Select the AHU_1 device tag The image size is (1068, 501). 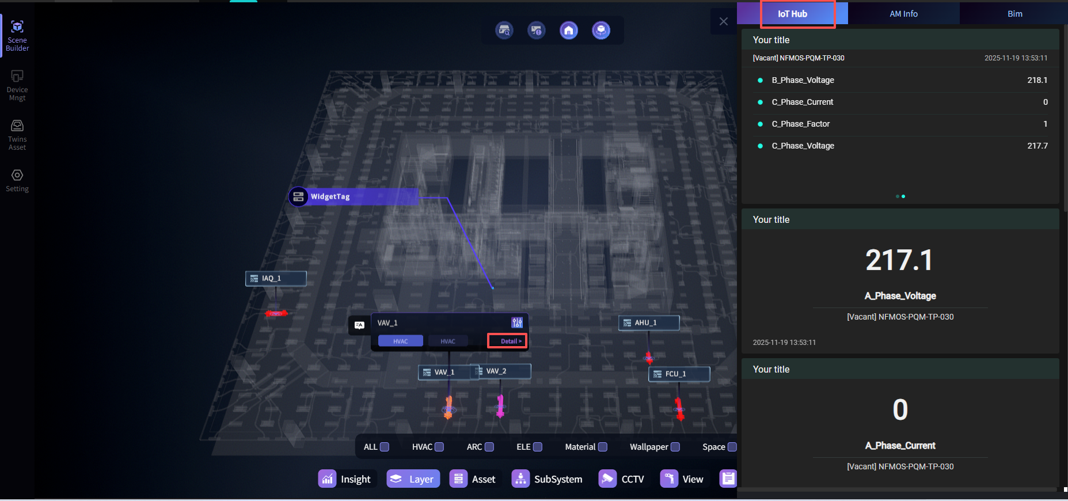click(x=649, y=323)
